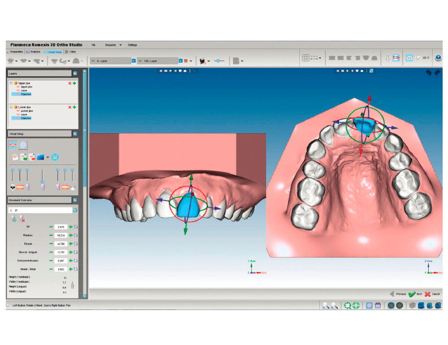Click the Rotation value input field

(61, 235)
